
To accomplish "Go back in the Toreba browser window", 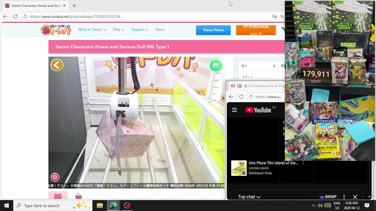I will 5,16.
